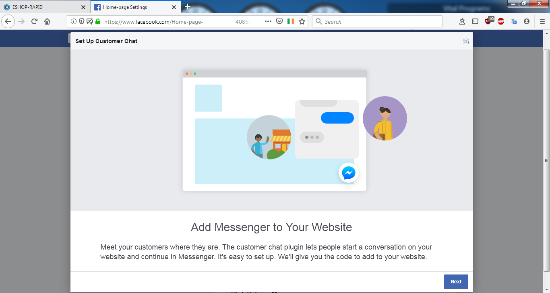
Task: Open the Adblock Plus extension
Action: pyautogui.click(x=501, y=22)
